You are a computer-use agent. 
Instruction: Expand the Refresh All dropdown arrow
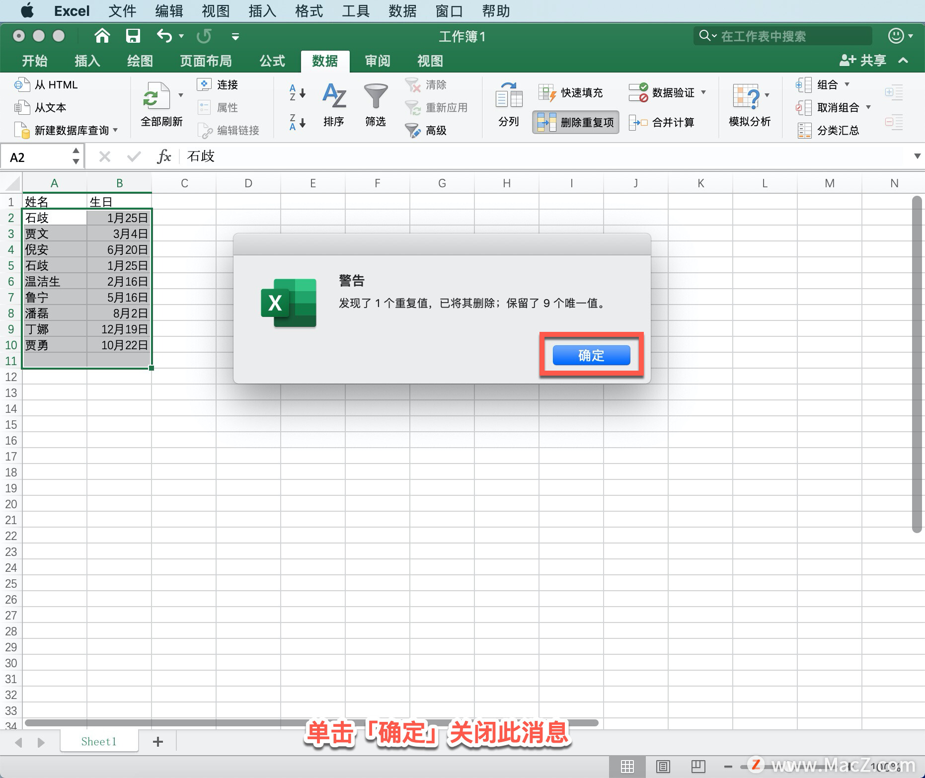point(181,95)
